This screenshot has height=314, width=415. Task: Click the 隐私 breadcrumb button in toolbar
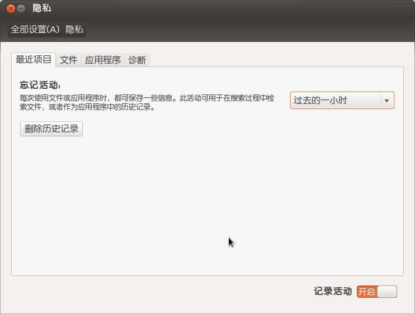(74, 30)
